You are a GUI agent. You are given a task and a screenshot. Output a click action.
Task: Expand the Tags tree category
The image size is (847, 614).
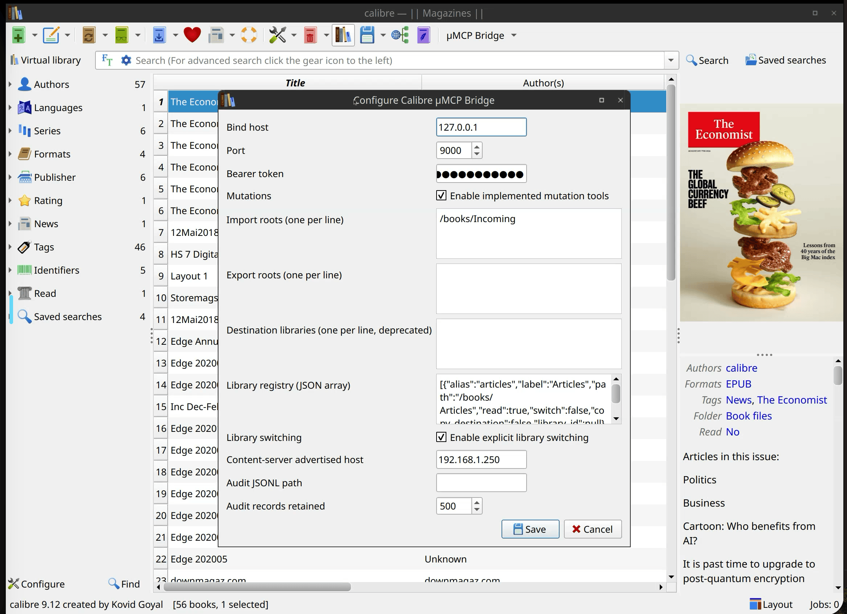click(x=10, y=247)
